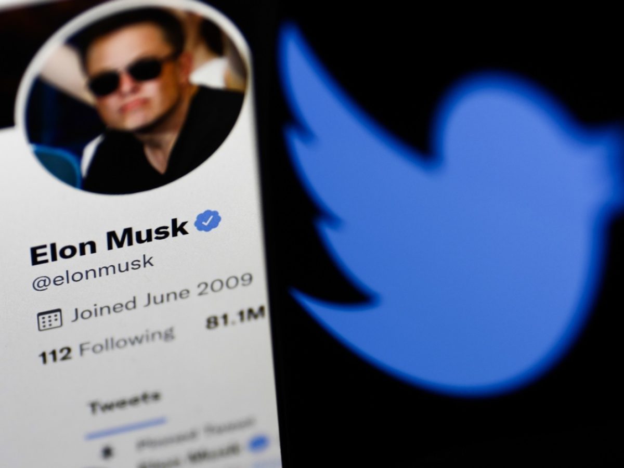Viewport: 624px width, 468px height.
Task: Click the blue underline beneath Tweets tab
Action: tap(125, 427)
